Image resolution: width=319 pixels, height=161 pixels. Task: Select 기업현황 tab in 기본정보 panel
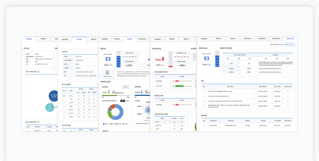tap(65, 40)
